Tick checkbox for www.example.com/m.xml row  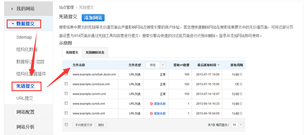tap(66, 94)
